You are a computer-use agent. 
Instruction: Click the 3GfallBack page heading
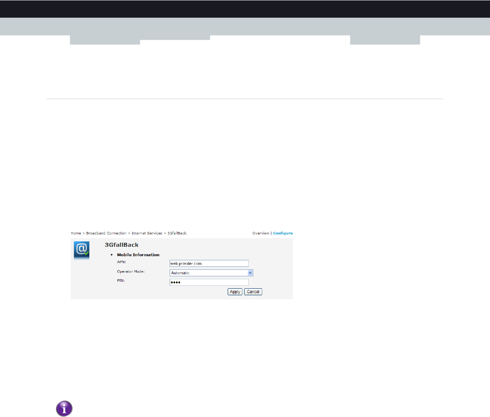[x=121, y=245]
